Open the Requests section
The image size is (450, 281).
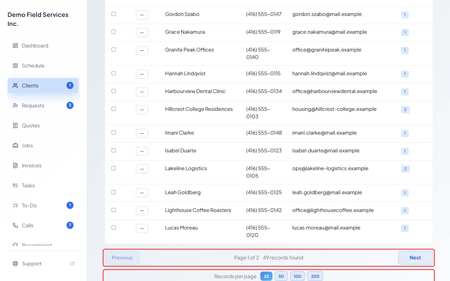(43, 106)
